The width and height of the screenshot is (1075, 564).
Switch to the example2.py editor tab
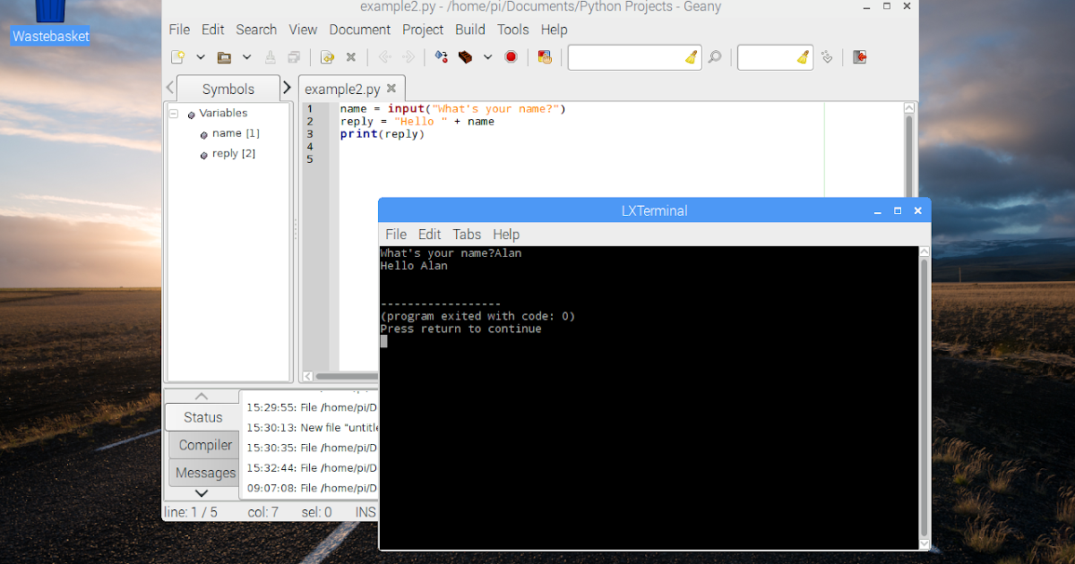(x=343, y=89)
